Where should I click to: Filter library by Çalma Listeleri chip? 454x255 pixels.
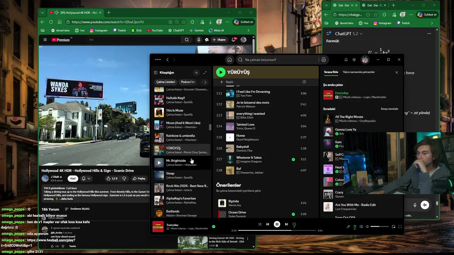166,82
